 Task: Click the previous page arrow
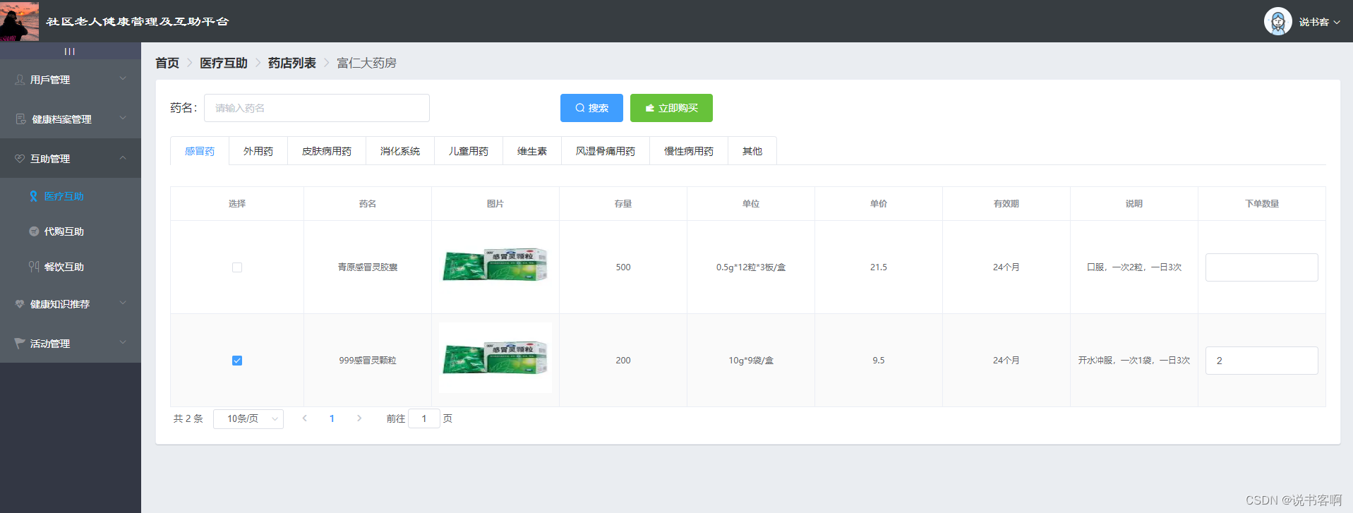[x=304, y=418]
